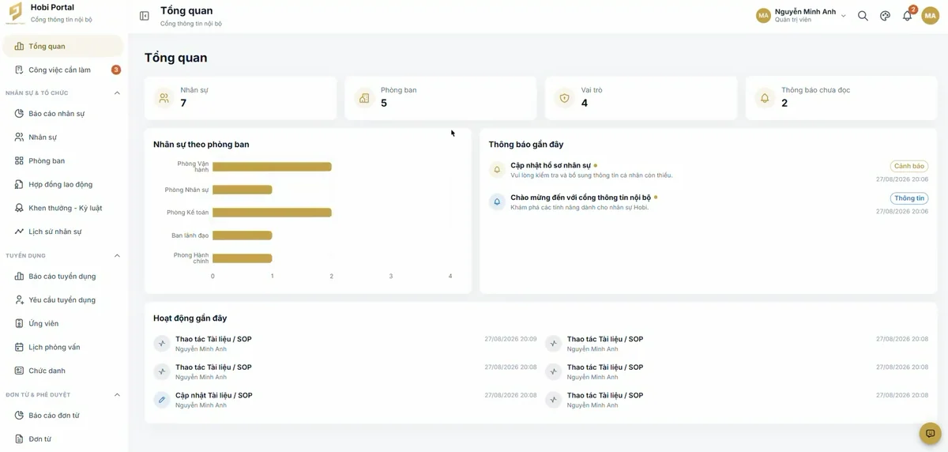Click the Chức danh badge icon

click(x=20, y=371)
